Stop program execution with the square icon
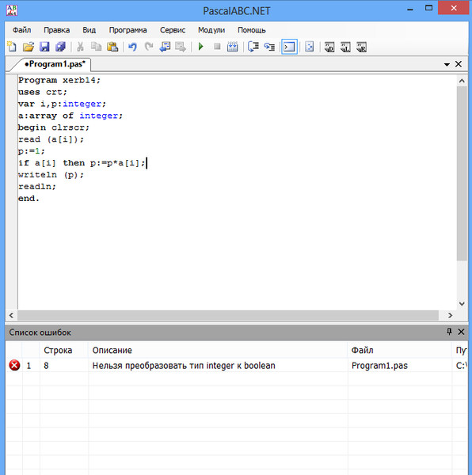Viewport: 472px width, 475px height. pyautogui.click(x=217, y=47)
